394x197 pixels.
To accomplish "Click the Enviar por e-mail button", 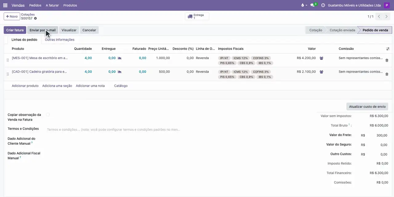I will tap(42, 30).
